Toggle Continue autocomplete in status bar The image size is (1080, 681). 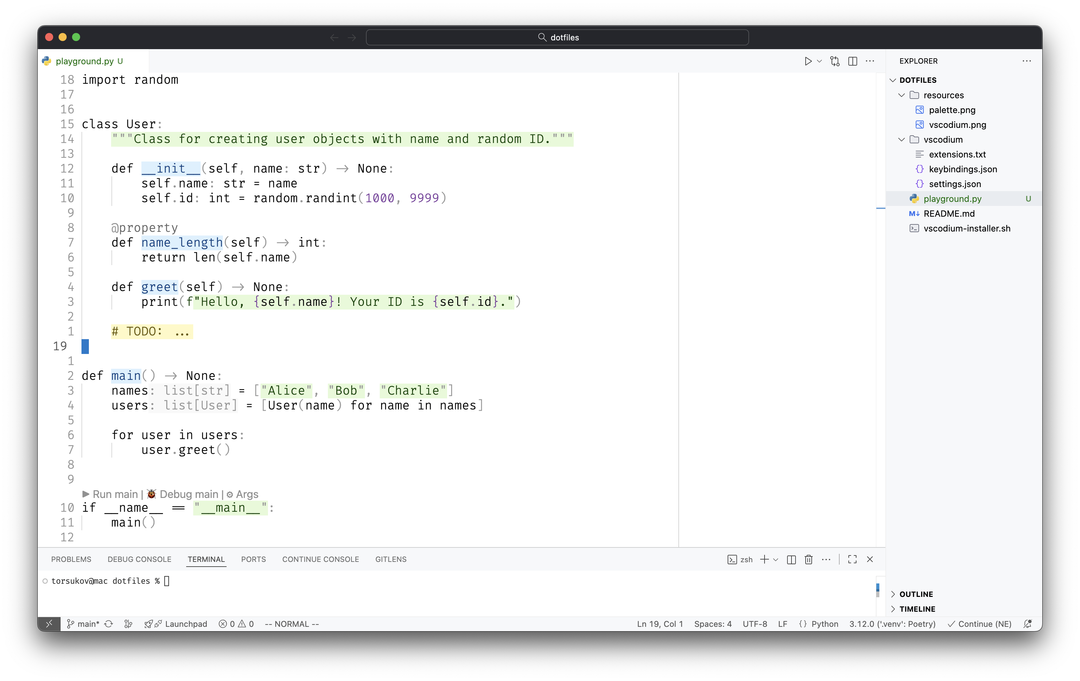(x=980, y=623)
